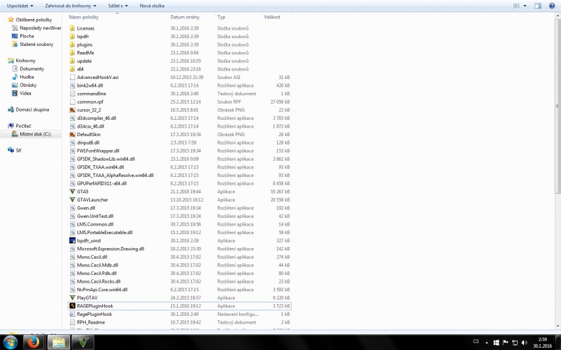Open the Sdílet s dropdown

[118, 6]
